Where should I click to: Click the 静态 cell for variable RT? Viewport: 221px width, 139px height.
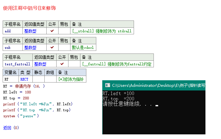tap(38, 79)
